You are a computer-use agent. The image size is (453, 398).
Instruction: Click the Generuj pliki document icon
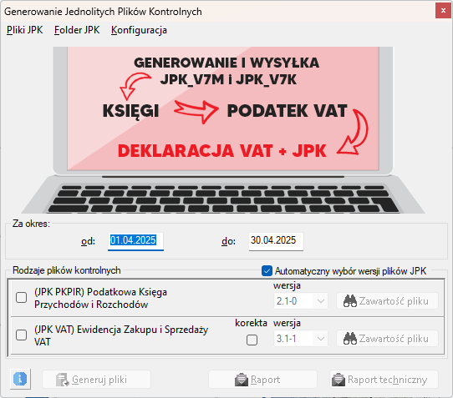coord(62,380)
